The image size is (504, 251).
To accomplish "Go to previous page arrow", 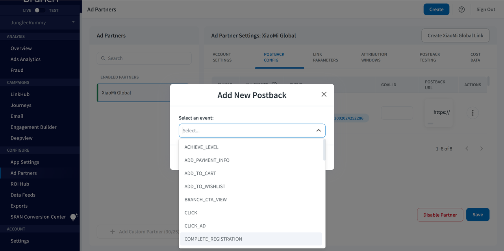I will [x=467, y=149].
